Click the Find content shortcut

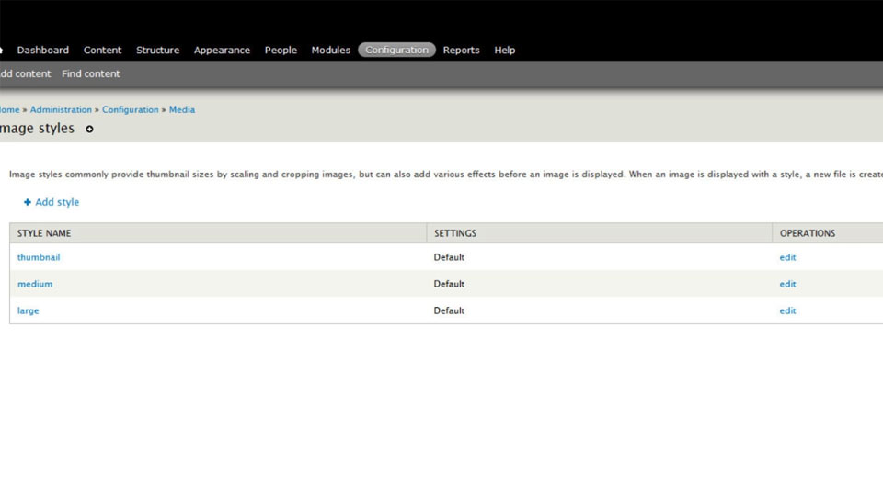pos(91,73)
